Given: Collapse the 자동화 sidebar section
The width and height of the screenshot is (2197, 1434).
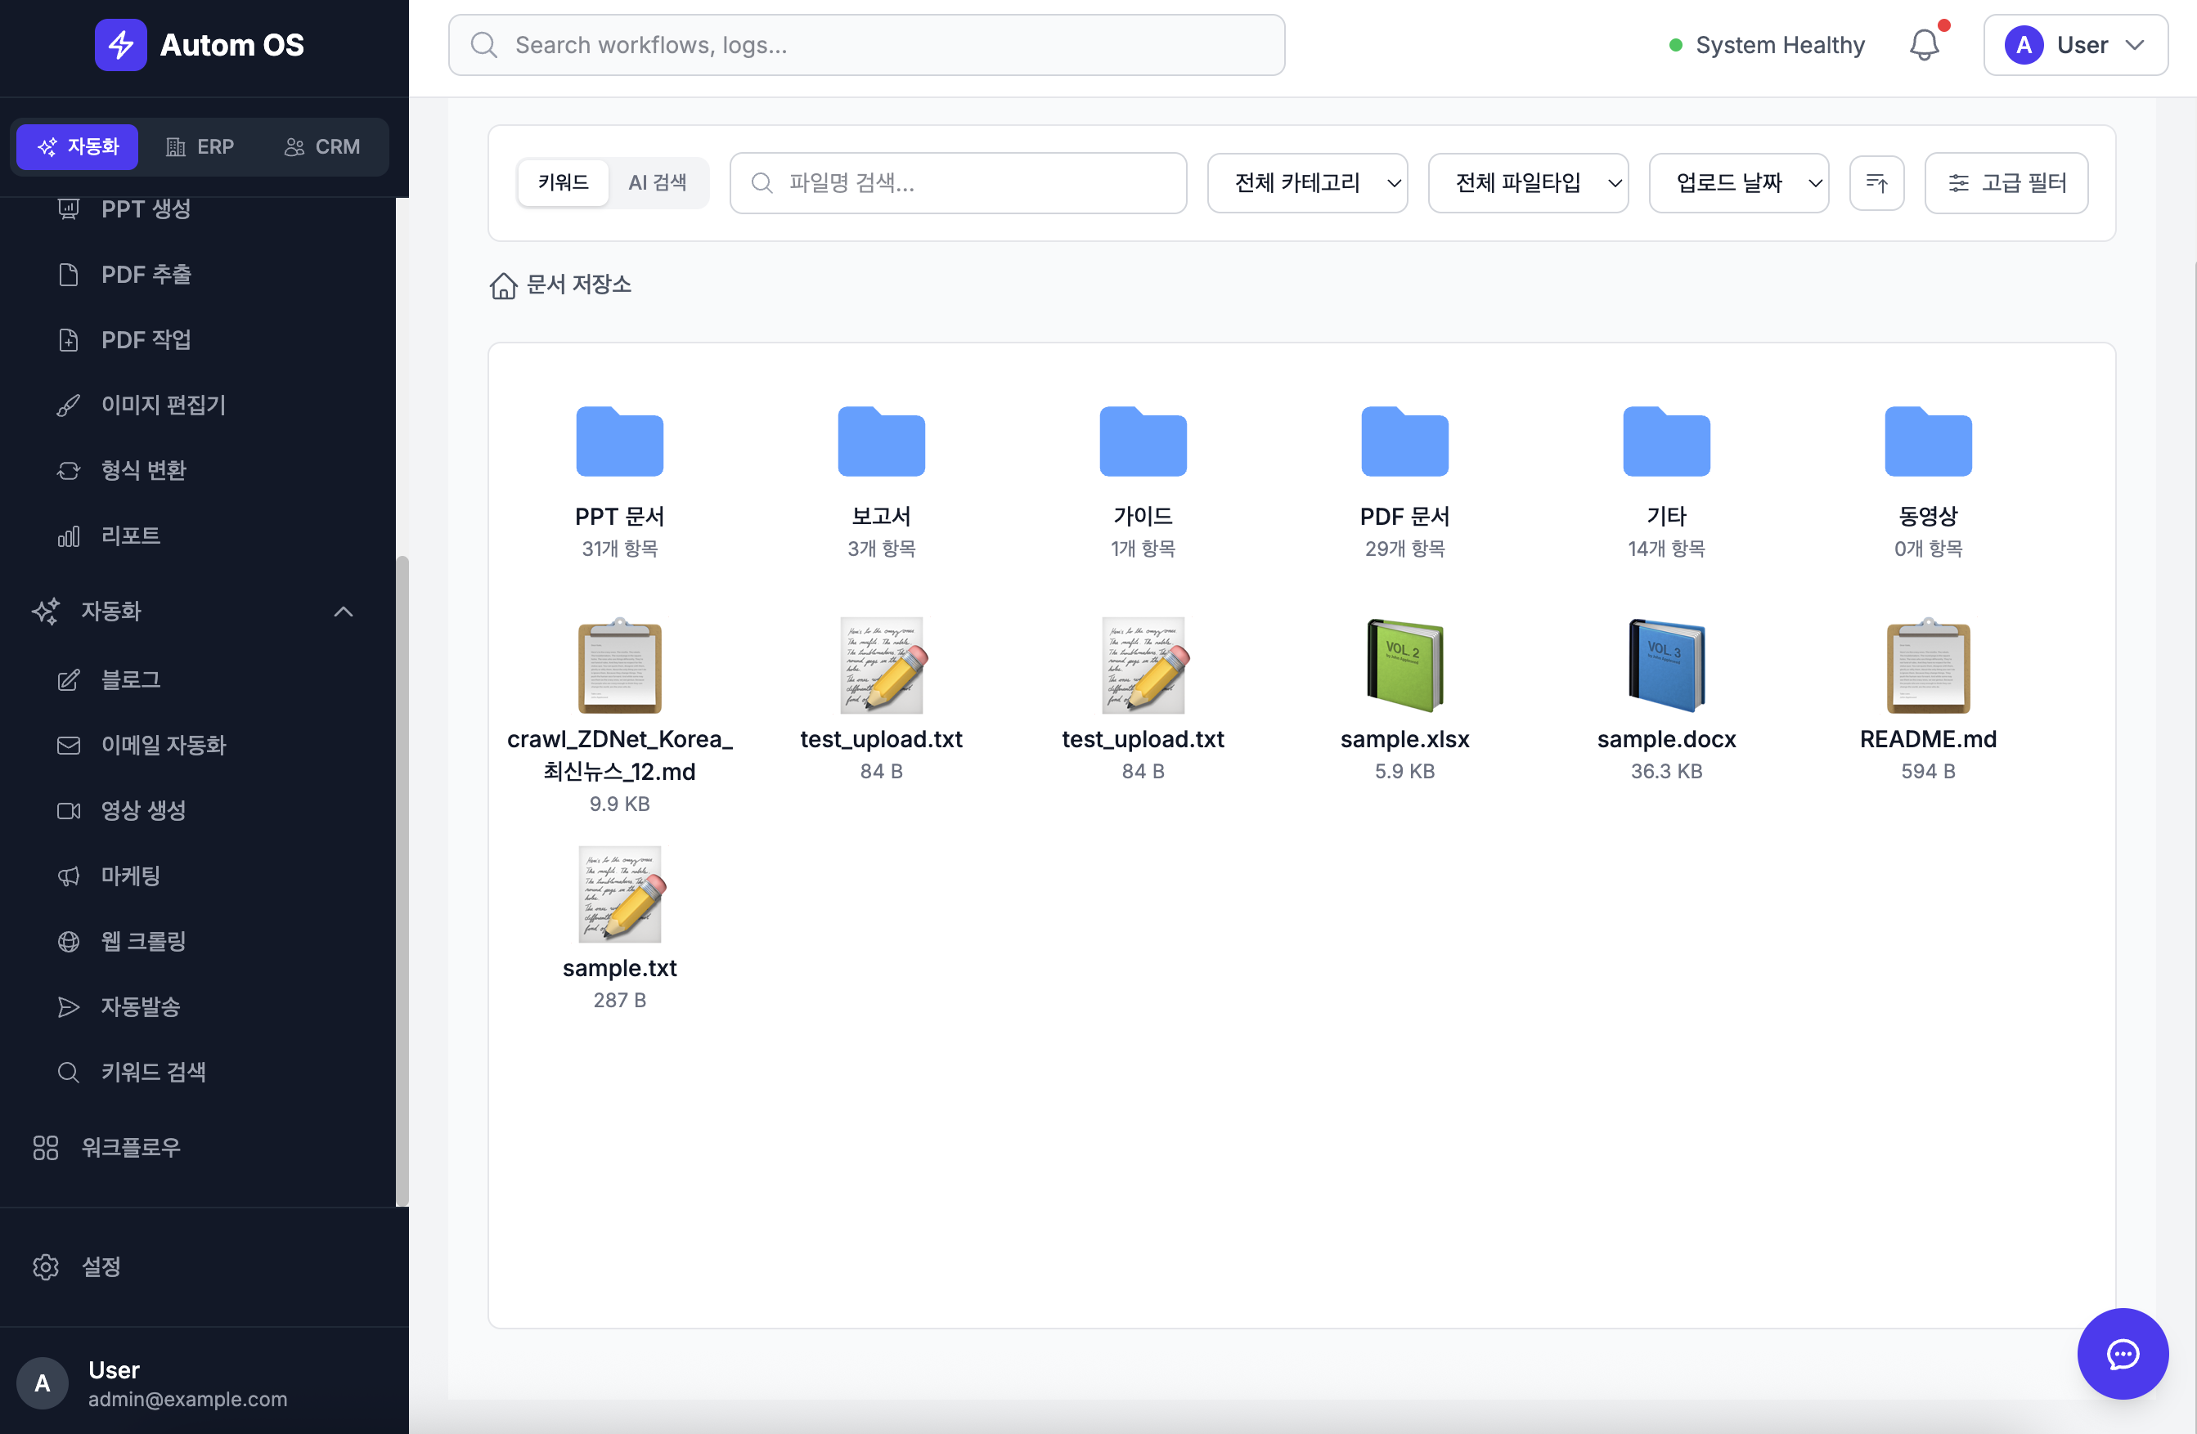Looking at the screenshot, I should tap(344, 611).
